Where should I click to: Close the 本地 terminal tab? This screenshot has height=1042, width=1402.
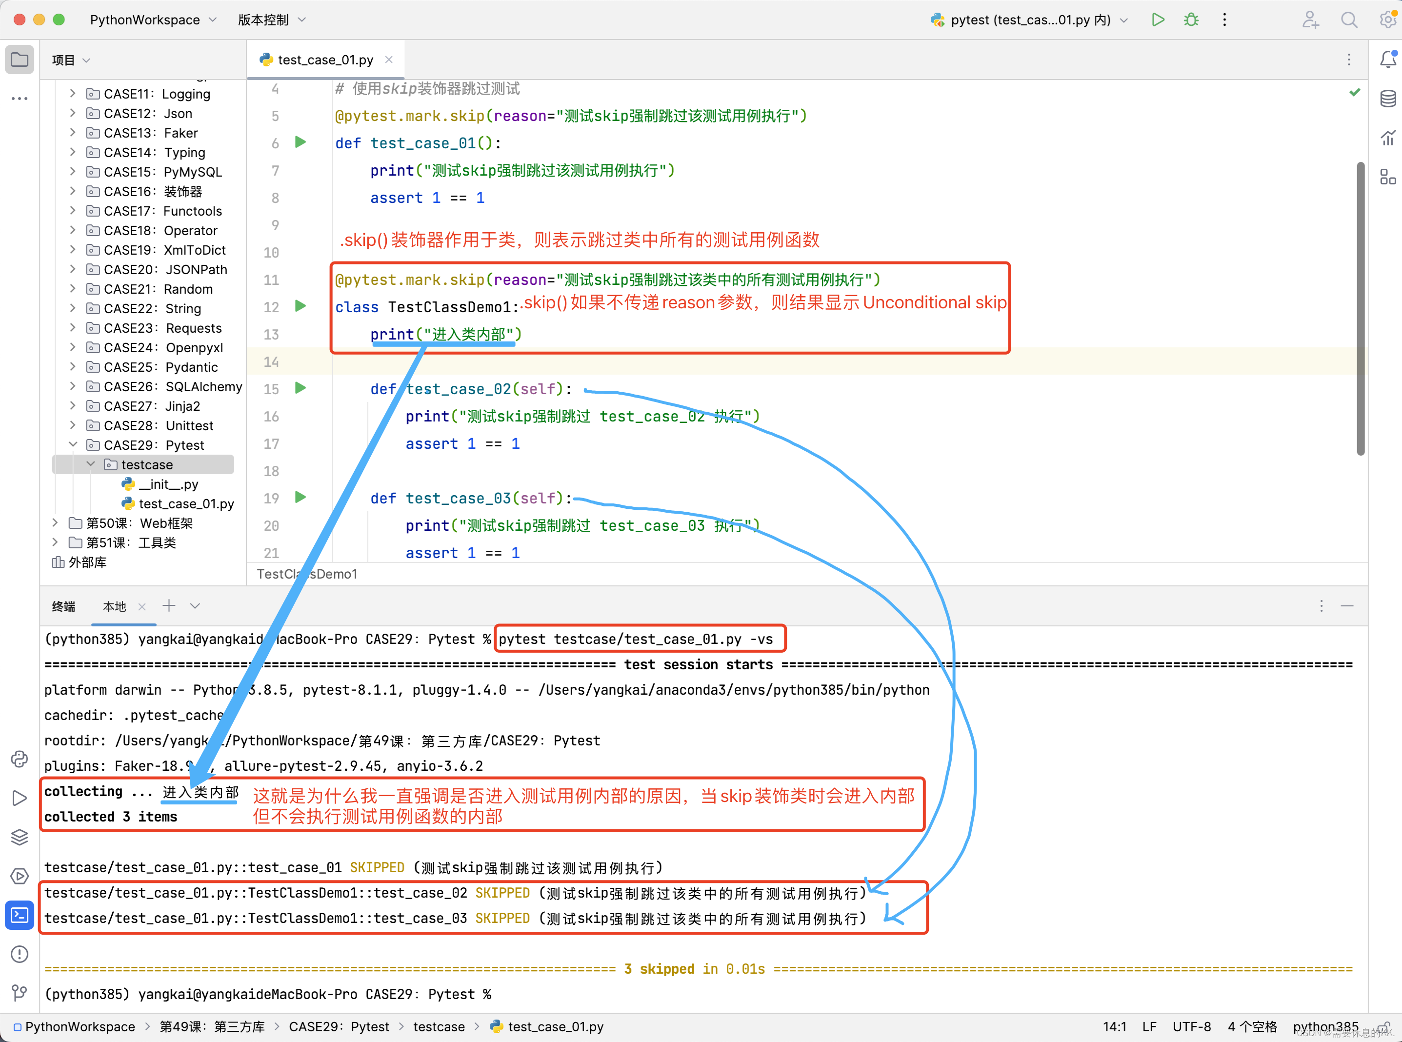142,607
